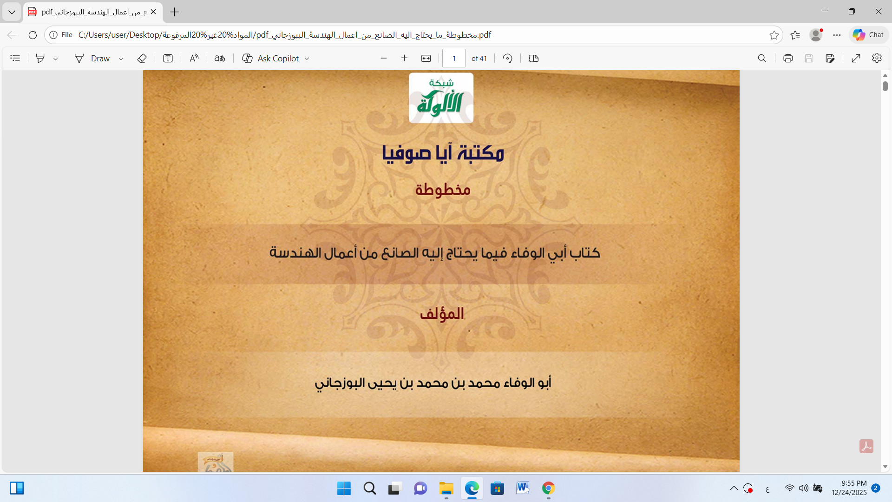The height and width of the screenshot is (502, 892).
Task: Click the vertical scrollbar thumb
Action: coord(885,86)
